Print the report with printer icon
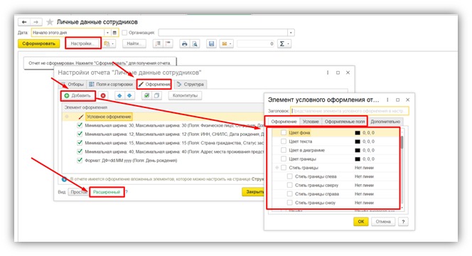This screenshot has width=472, height=256. pos(185,43)
